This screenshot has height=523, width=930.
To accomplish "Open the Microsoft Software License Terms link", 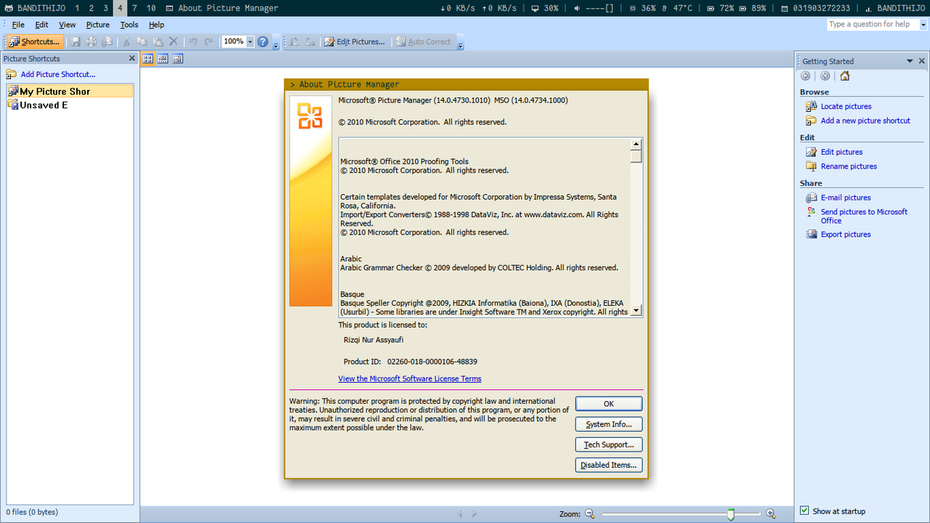I will (410, 378).
